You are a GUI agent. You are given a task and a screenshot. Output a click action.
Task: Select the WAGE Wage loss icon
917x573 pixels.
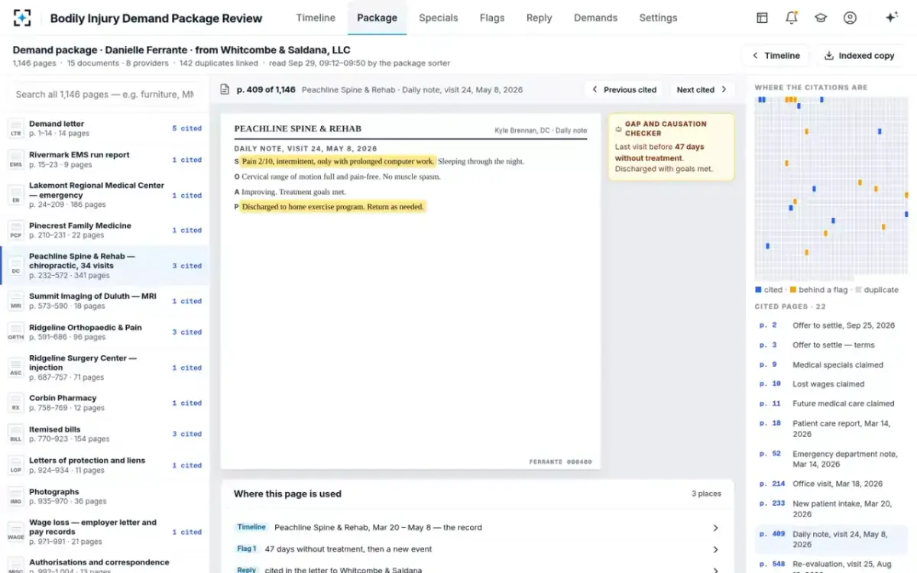(16, 532)
